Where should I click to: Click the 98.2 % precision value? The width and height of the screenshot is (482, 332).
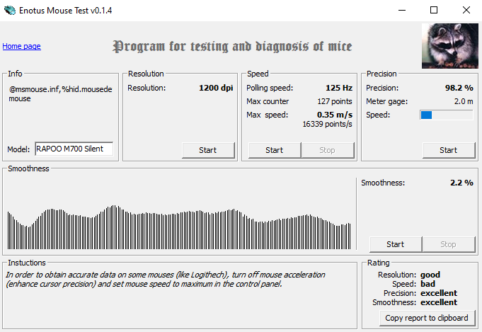click(459, 88)
